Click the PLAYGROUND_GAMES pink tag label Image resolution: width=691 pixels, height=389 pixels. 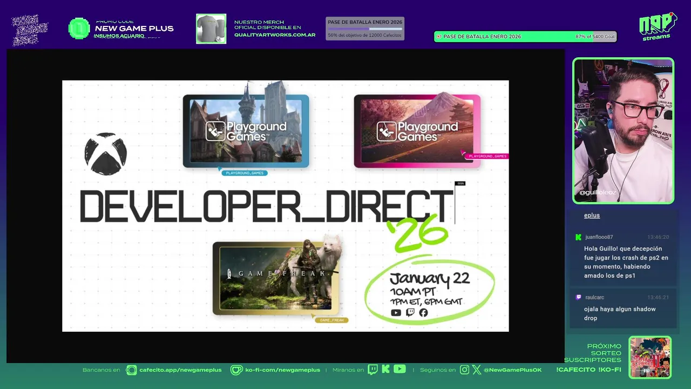tap(487, 156)
